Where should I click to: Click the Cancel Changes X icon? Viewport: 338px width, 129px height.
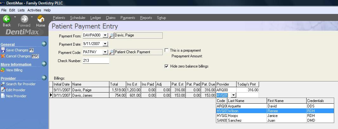tap(3, 56)
